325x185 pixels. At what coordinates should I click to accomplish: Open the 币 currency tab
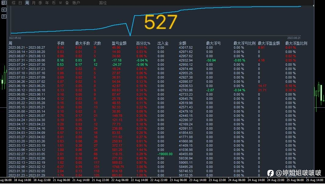pyautogui.click(x=54, y=3)
